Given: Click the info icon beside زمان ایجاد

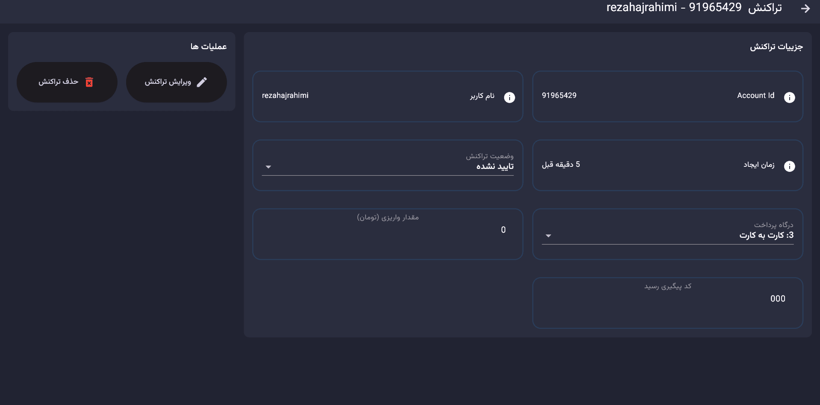Looking at the screenshot, I should 789,166.
